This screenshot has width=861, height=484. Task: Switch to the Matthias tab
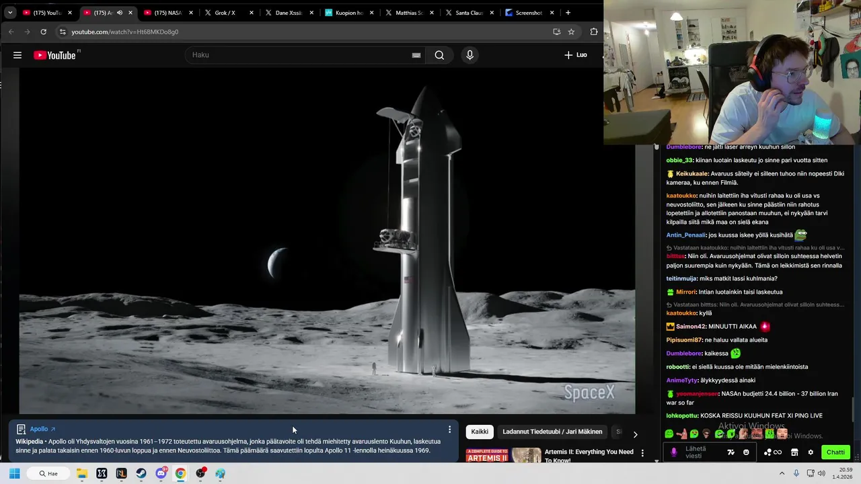click(409, 13)
